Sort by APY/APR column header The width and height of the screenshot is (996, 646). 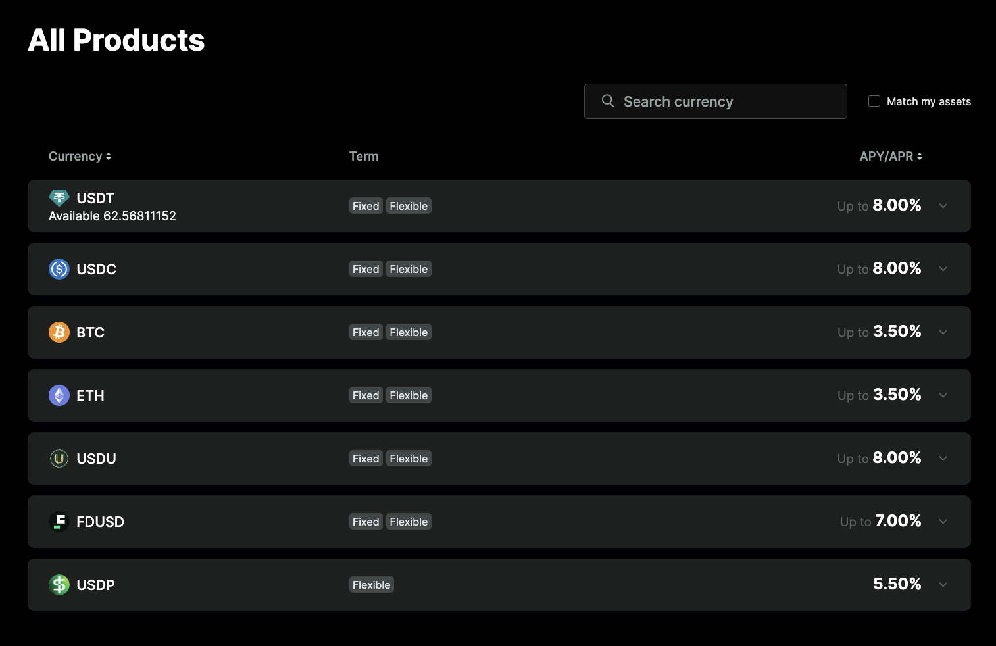click(x=891, y=156)
